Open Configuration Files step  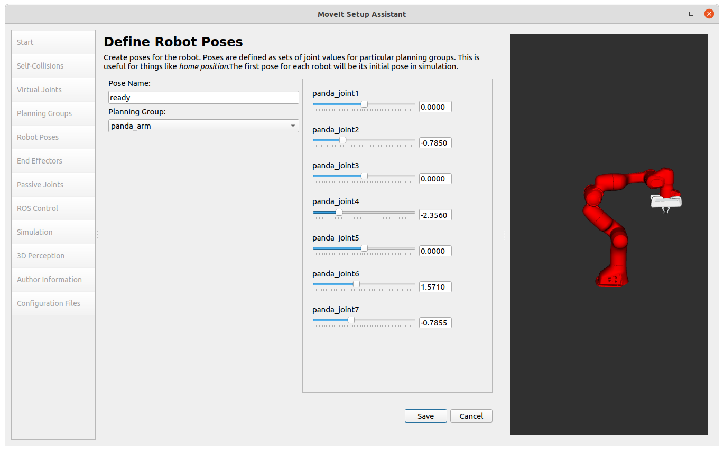coord(53,303)
